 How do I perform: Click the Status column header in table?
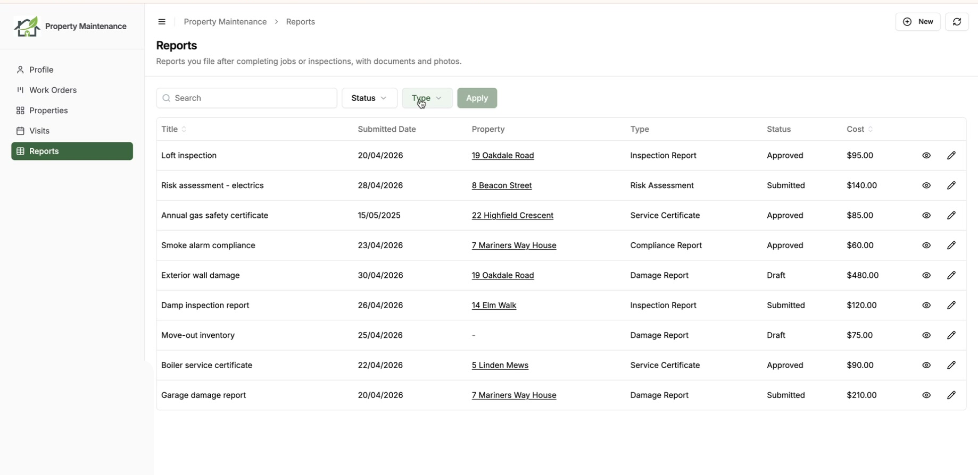(778, 129)
